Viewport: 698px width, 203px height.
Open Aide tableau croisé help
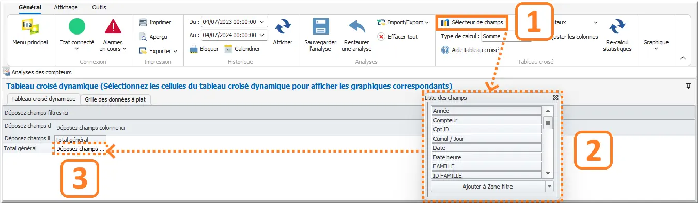pyautogui.click(x=470, y=50)
